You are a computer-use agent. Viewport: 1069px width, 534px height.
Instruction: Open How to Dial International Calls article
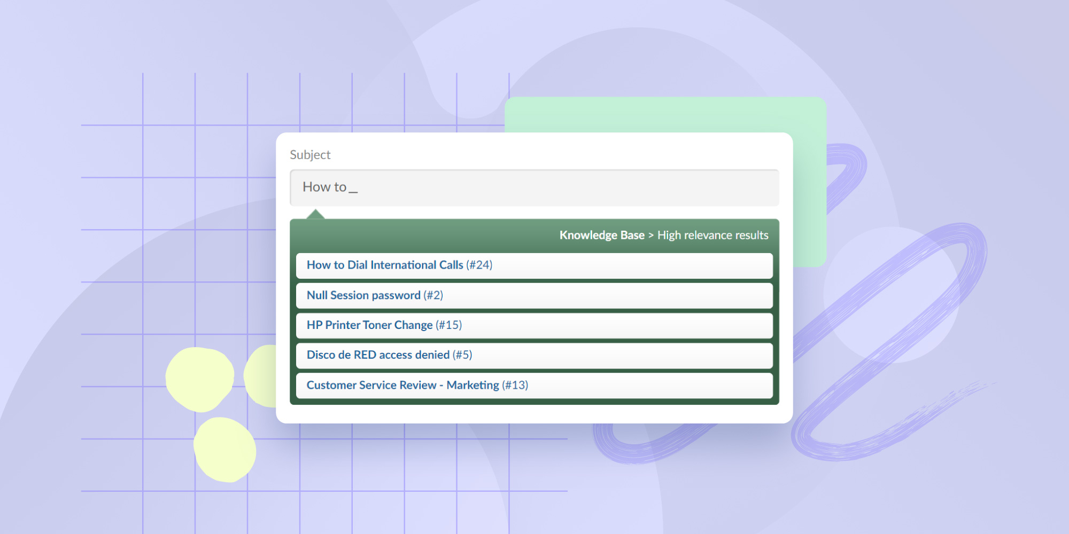tap(384, 265)
